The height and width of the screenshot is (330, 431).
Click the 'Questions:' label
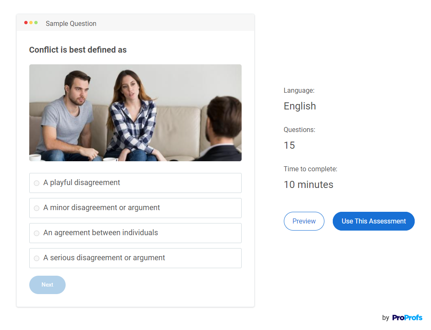(x=299, y=130)
